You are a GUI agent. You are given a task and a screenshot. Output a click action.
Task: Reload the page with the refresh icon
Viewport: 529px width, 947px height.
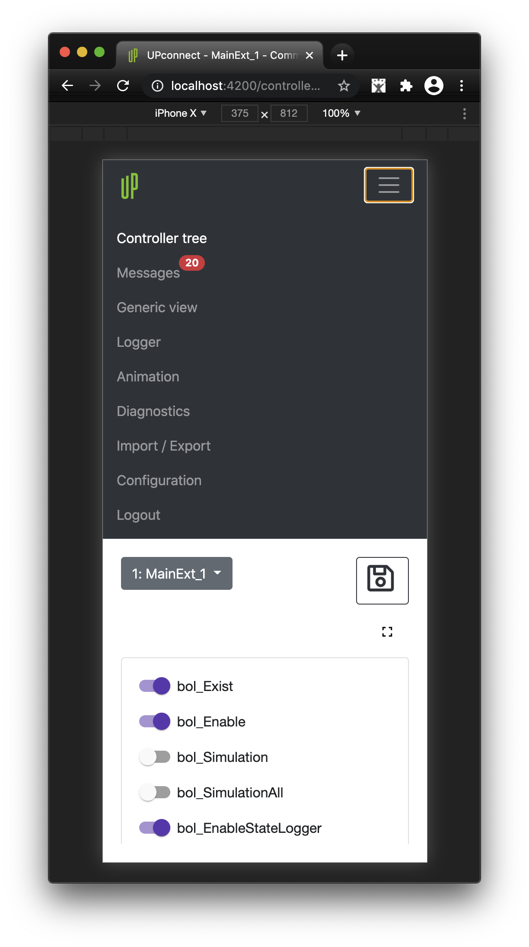(x=123, y=86)
